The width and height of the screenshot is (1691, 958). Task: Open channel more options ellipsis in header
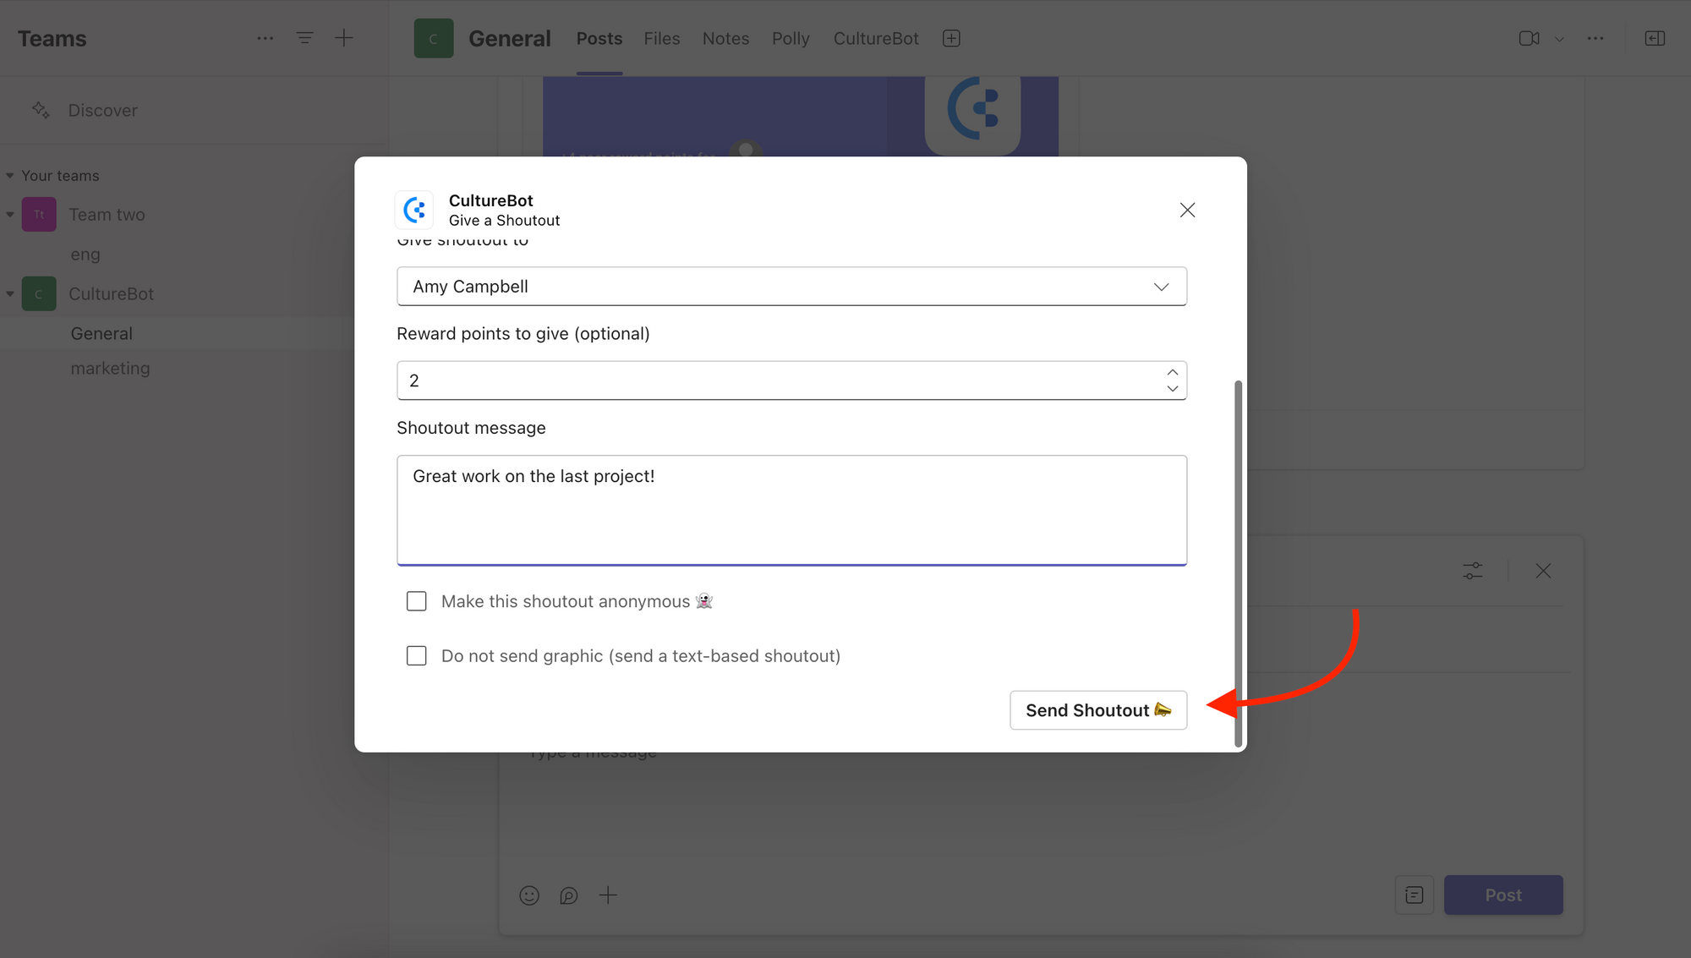[1595, 39]
